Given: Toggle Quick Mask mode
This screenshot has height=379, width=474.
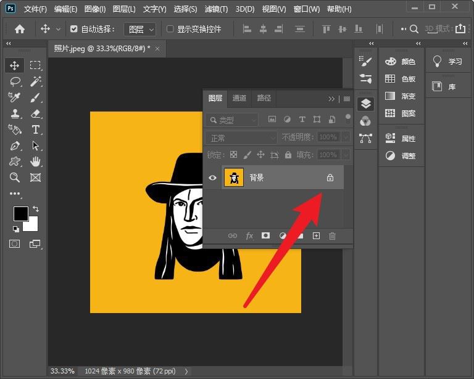Looking at the screenshot, I should click(15, 244).
